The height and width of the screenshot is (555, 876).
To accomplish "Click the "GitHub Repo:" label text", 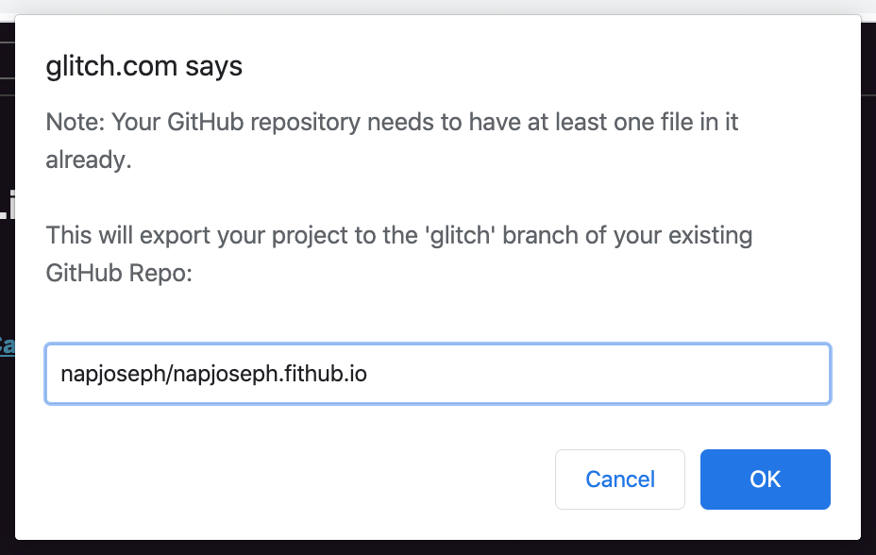I will 119,274.
